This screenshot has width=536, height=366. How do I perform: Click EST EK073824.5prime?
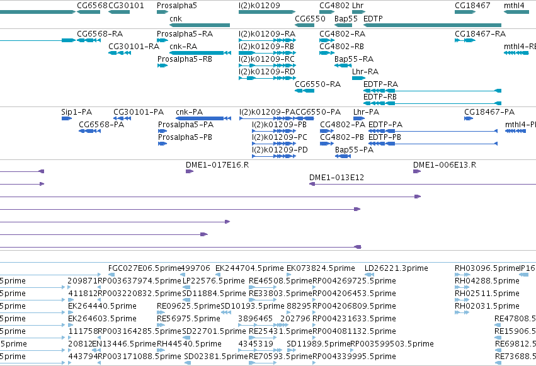pyautogui.click(x=289, y=275)
